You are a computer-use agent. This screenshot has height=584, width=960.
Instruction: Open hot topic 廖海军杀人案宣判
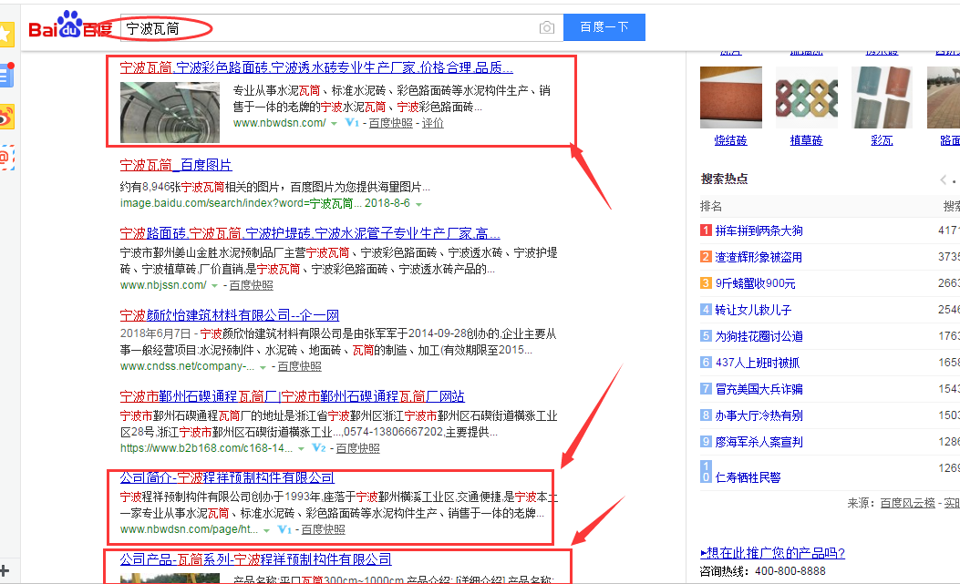pos(759,441)
